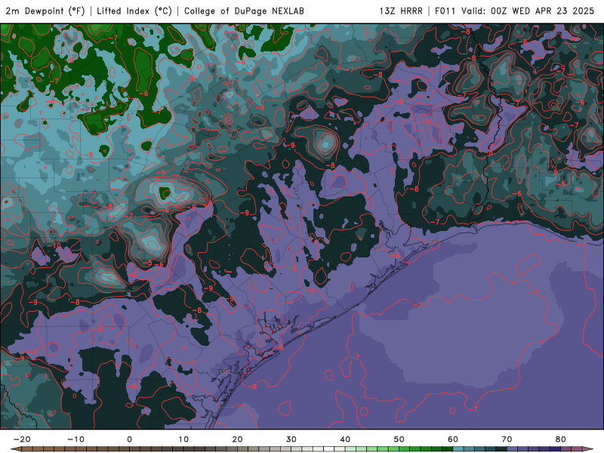
Task: Click the "Lifted Index (°C)" title text
Action: (x=134, y=11)
